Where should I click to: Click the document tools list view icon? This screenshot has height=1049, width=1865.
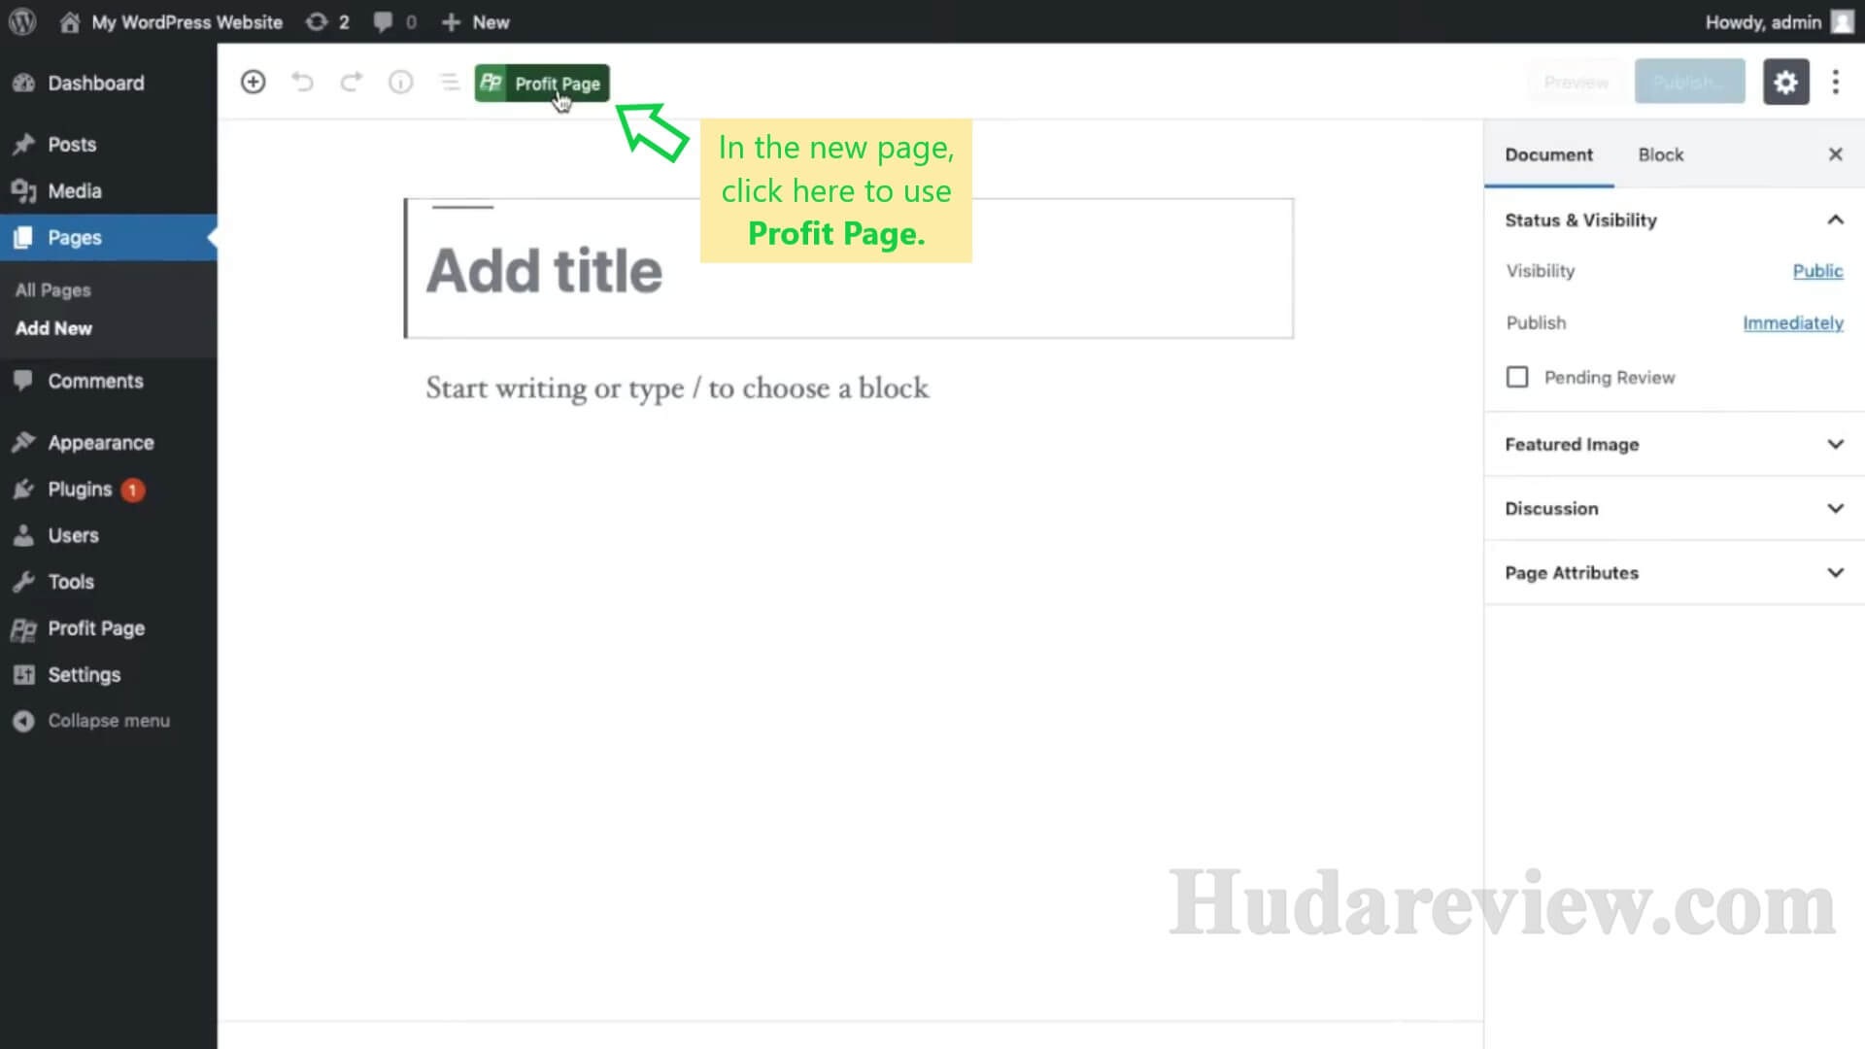(x=450, y=82)
